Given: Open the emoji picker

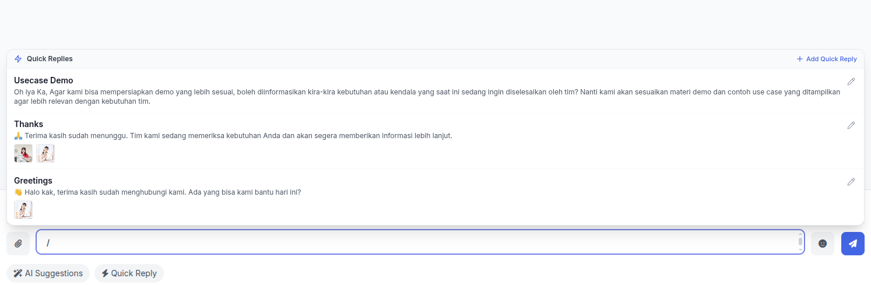Looking at the screenshot, I should pos(823,244).
